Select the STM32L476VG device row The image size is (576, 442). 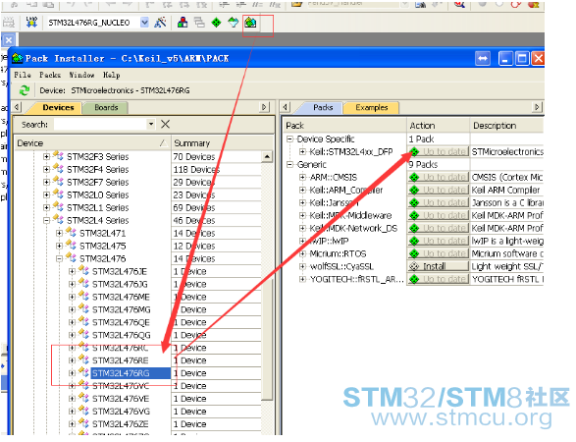[121, 412]
